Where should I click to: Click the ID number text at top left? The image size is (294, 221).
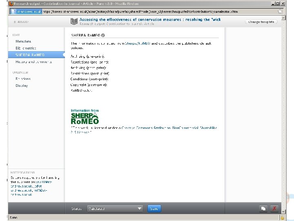coord(21,22)
